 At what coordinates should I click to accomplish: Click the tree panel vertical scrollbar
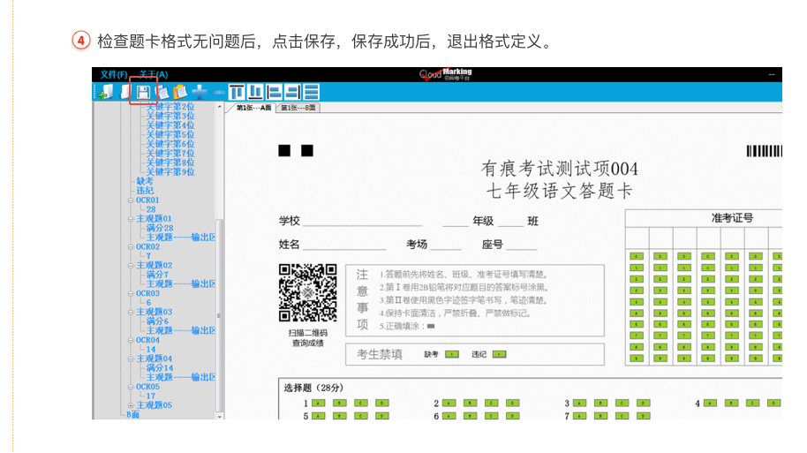point(220,265)
